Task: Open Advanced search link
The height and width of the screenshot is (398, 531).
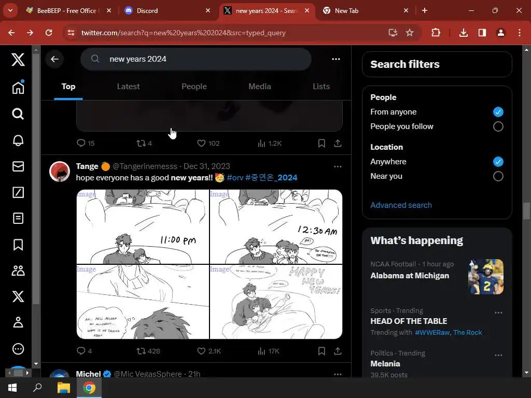Action: point(401,205)
